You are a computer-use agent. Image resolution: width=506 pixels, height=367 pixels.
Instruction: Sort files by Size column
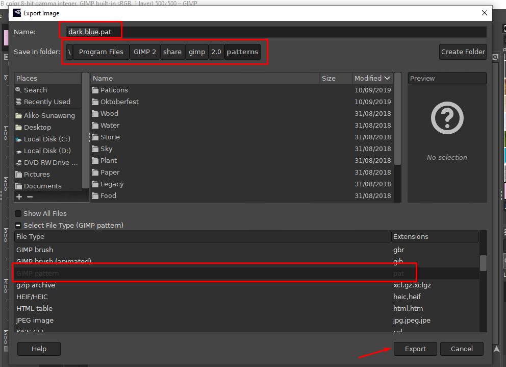click(336, 78)
